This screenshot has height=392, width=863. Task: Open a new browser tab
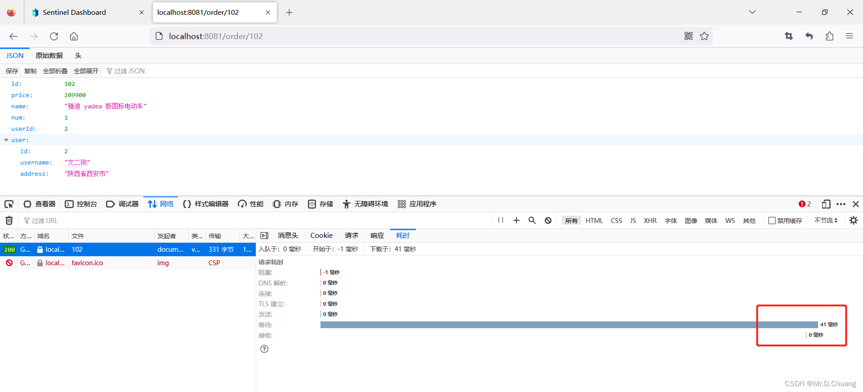click(x=289, y=13)
